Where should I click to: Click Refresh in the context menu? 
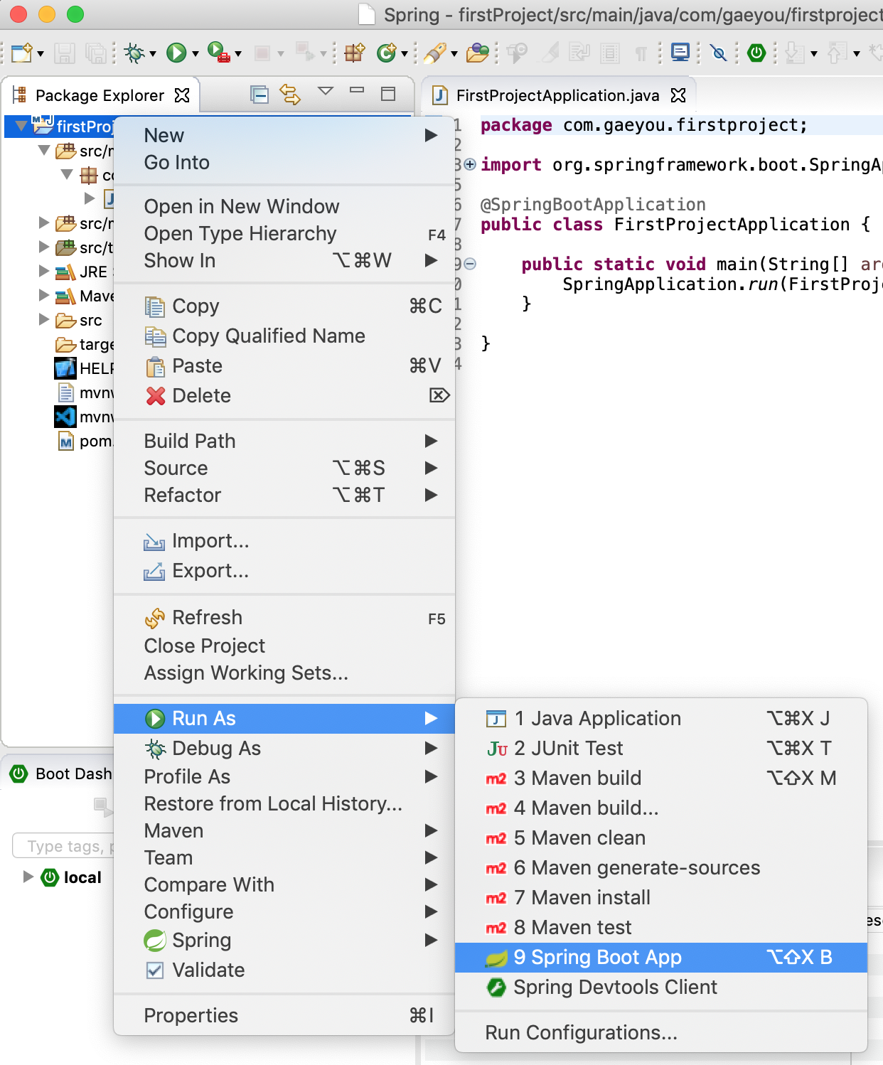click(x=284, y=618)
